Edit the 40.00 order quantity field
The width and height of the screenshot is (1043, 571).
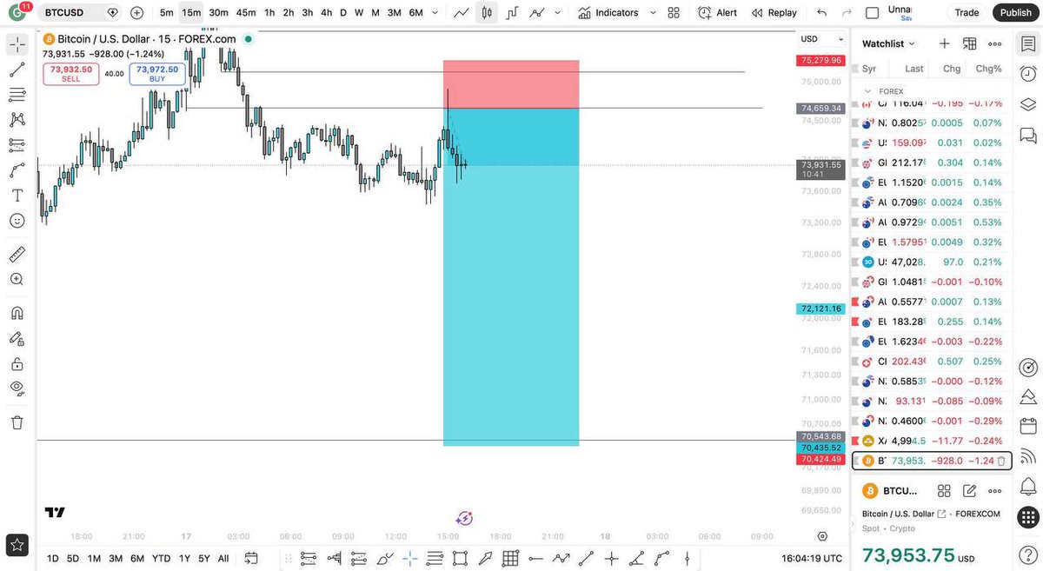coord(114,74)
